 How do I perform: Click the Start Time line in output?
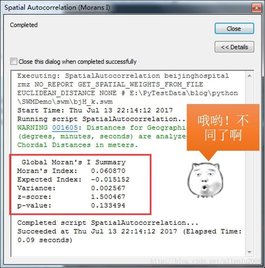point(95,110)
